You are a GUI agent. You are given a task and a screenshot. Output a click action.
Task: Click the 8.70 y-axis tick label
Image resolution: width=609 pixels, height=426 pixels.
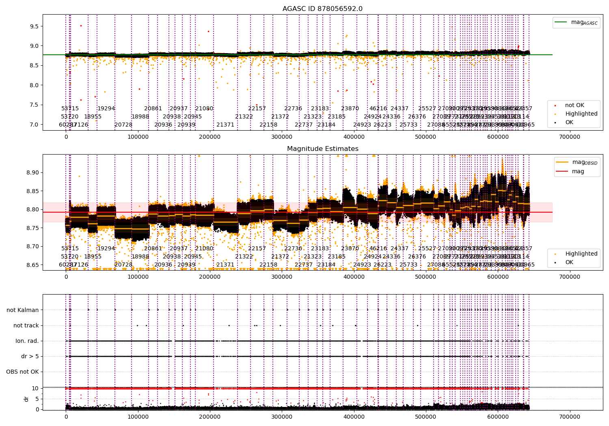pos(32,247)
